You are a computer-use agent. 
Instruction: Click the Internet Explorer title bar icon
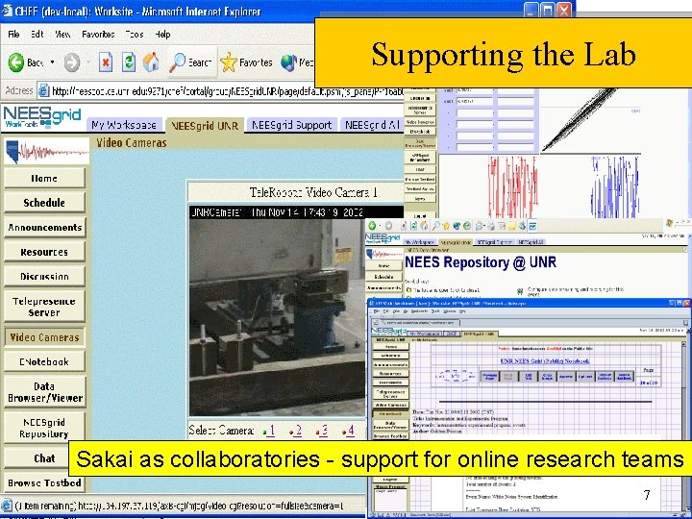tap(7, 11)
